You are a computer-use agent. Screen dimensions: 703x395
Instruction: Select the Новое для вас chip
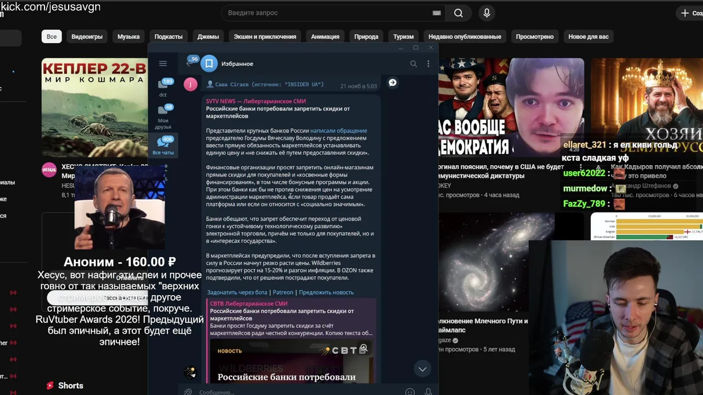[x=588, y=37]
